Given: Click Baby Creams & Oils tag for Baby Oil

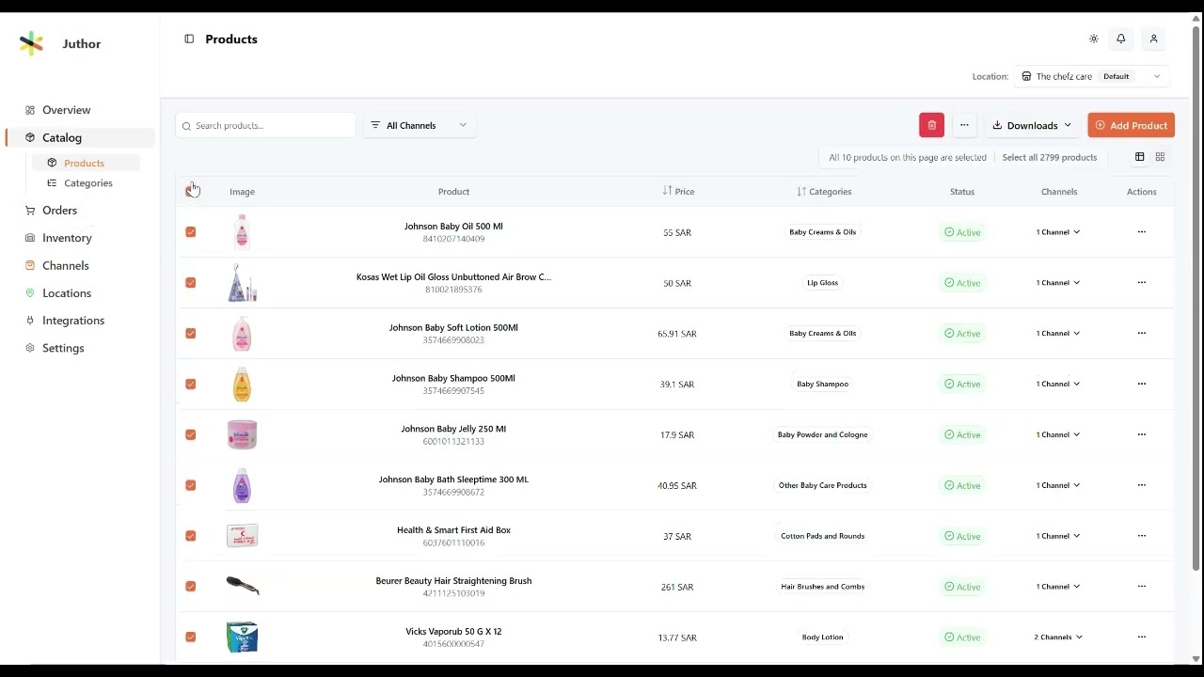Looking at the screenshot, I should point(823,232).
